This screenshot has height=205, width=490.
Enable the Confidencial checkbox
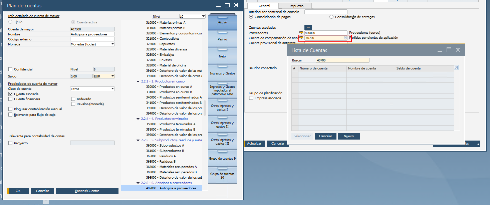coord(11,69)
